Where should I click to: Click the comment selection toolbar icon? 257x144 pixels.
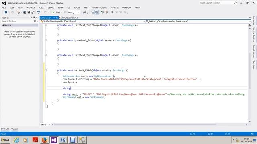click(x=102, y=12)
